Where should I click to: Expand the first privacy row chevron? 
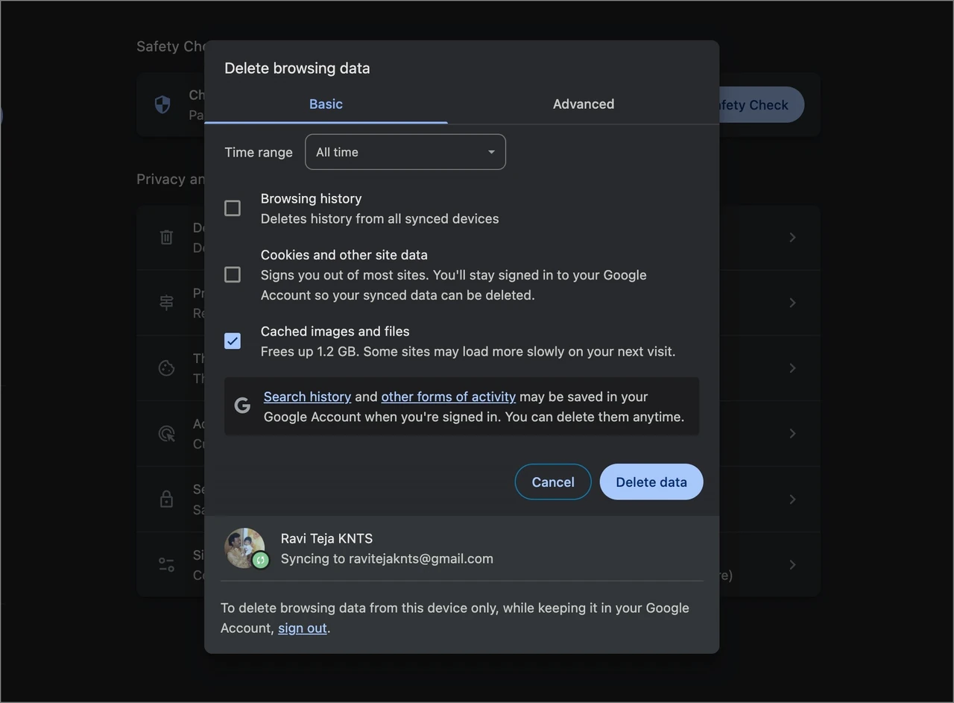pyautogui.click(x=792, y=237)
